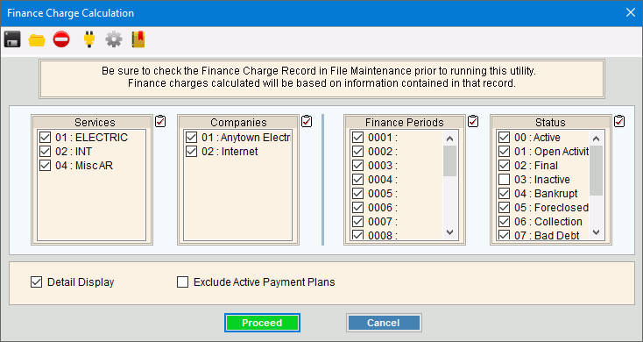Click the clipboard check icon beside Status
This screenshot has height=342, width=643.
(619, 121)
